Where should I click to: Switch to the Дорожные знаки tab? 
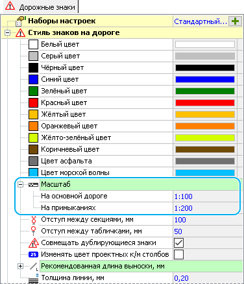coord(40,7)
